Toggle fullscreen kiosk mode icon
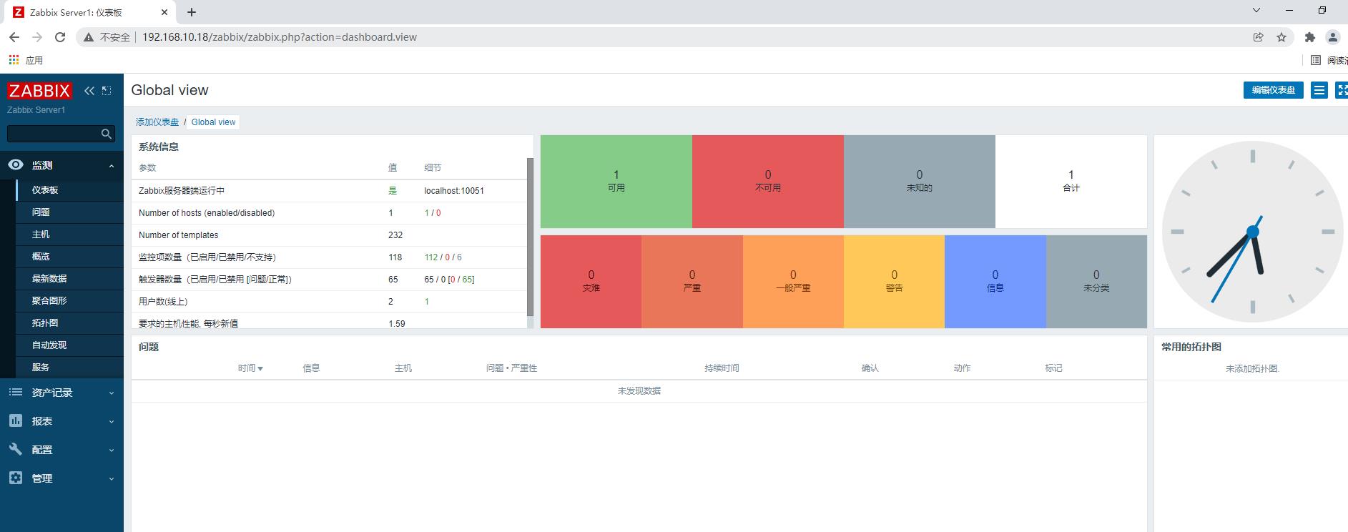 click(x=1342, y=90)
